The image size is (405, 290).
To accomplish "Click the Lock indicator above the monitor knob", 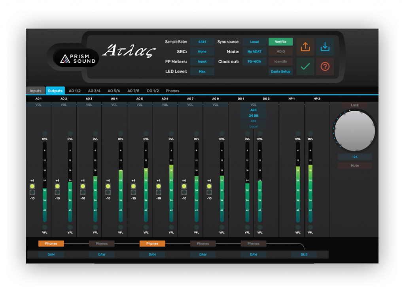I will coord(354,105).
